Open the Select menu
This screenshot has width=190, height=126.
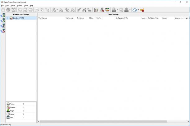coord(13,6)
